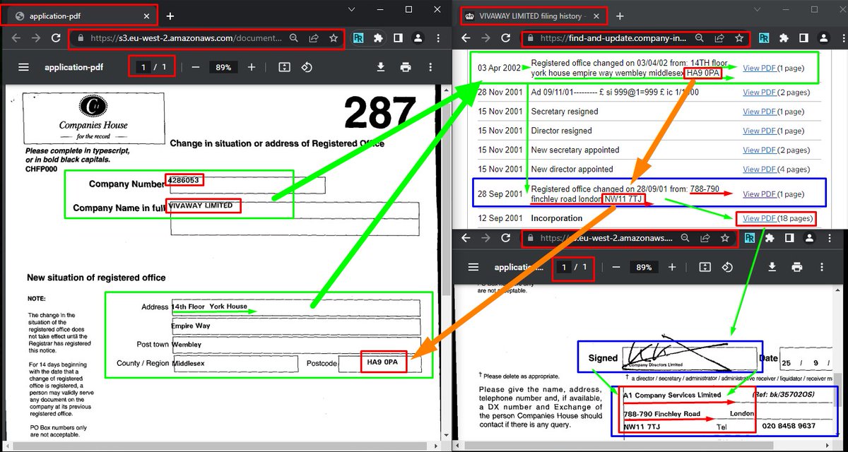Image resolution: width=848 pixels, height=452 pixels.
Task: Open tab search chevron in left window
Action: [x=353, y=9]
